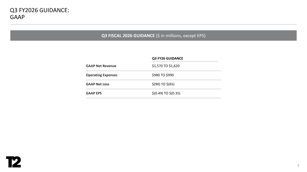Click the Q3 FY26 GUIDANCE column header
Image resolution: width=307 pixels, height=172 pixels.
[x=167, y=58]
